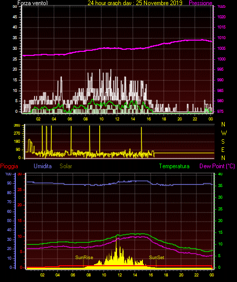Click the 90 humidity axis value
Screen dimensions: 237x282
point(9,183)
